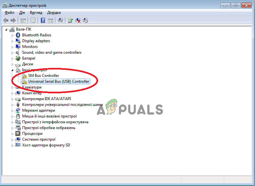Image resolution: width=255 pixels, height=186 pixels.
Task: Open the Файл menu
Action: point(9,13)
